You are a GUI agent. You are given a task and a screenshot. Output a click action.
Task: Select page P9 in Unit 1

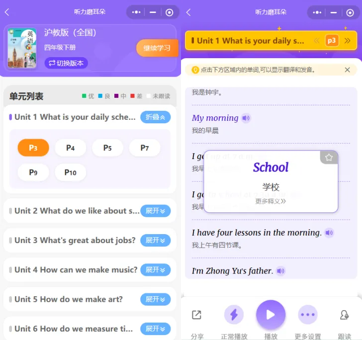click(x=33, y=172)
